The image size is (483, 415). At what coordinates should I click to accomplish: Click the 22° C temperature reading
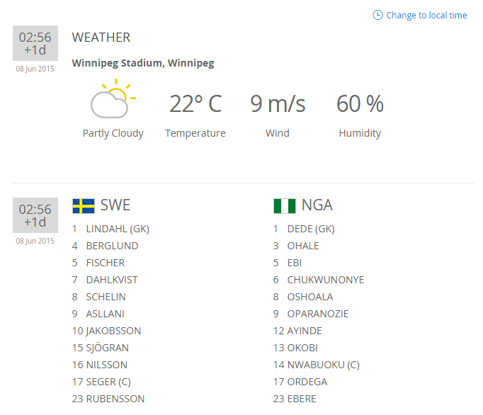(x=195, y=104)
